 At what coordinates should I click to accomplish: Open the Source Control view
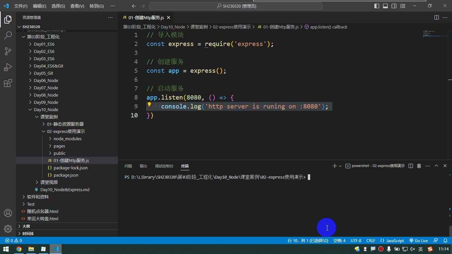point(8,51)
